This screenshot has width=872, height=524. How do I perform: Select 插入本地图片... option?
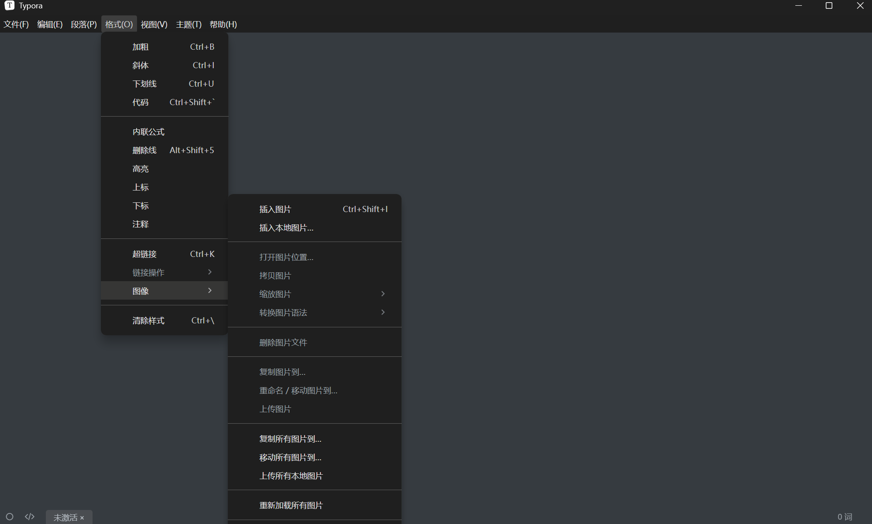[286, 228]
